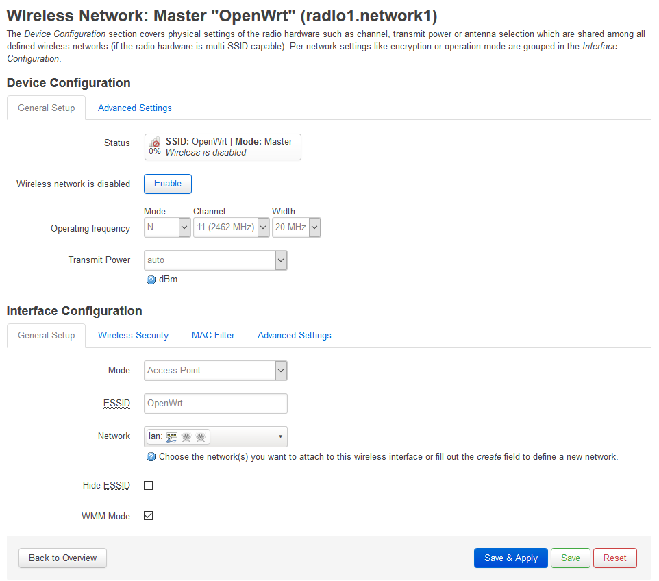Viewport: 659px width, 581px height.
Task: Open Interface Configuration Advanced Settings tab
Action: coord(294,336)
